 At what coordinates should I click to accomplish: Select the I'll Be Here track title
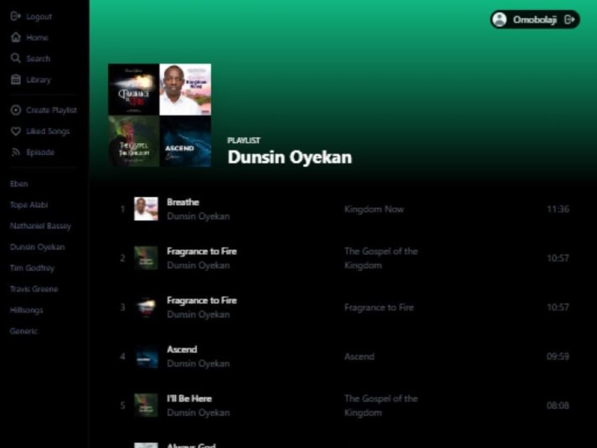189,398
